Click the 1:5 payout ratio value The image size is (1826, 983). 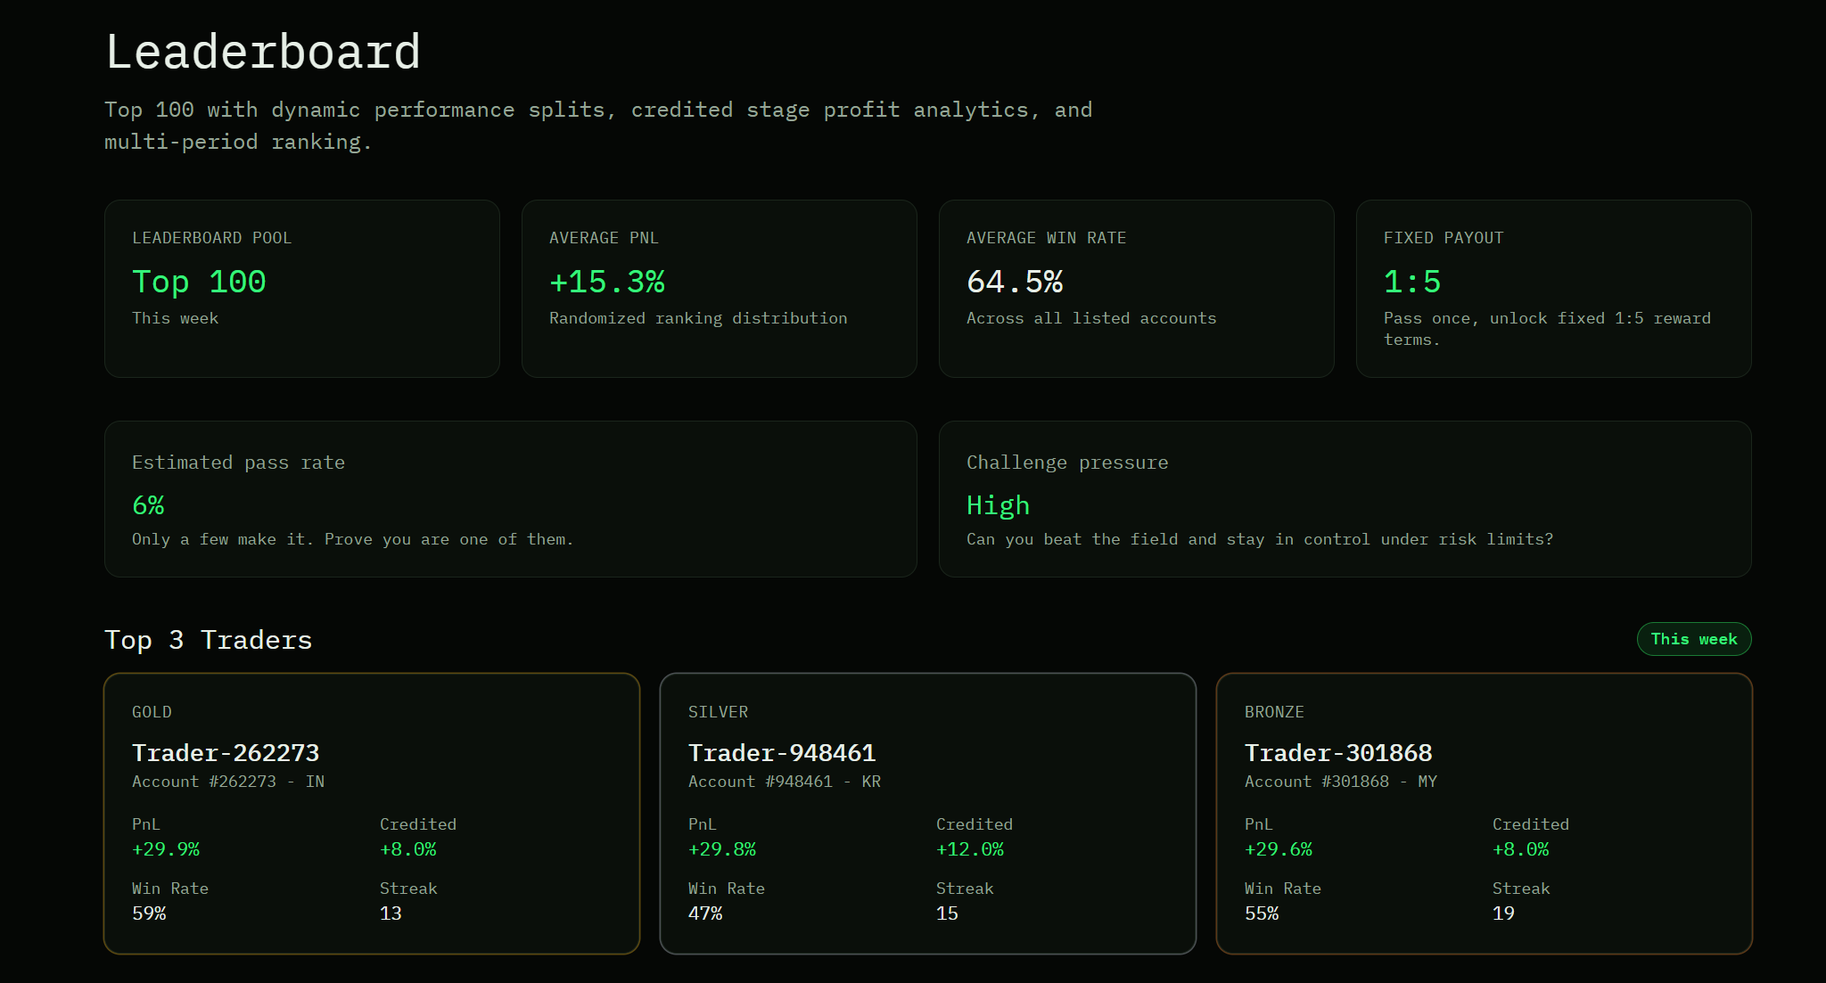pos(1412,283)
